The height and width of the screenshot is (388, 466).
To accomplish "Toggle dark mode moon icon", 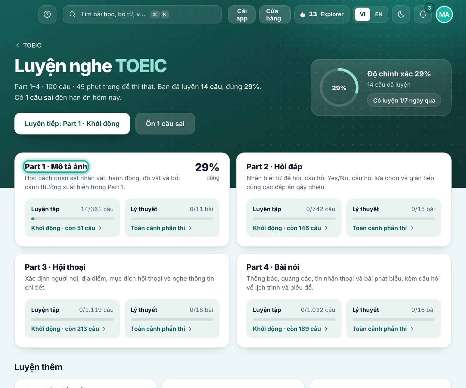I will point(401,14).
